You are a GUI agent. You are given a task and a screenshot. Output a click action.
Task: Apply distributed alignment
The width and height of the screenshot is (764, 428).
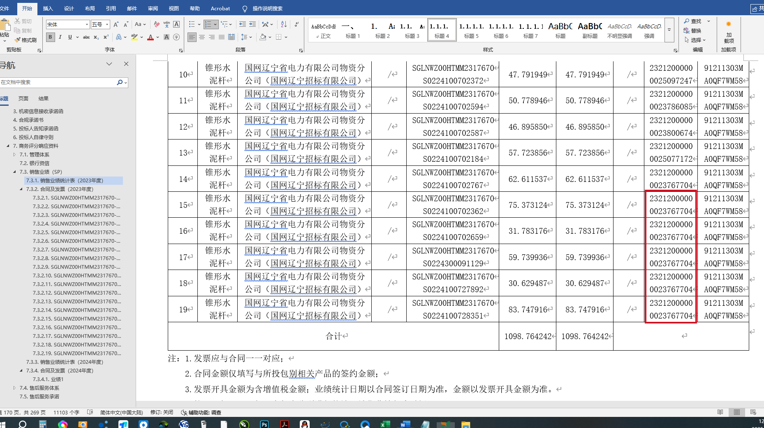click(232, 37)
